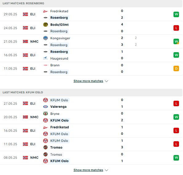Expand Show more matches under Rosenborg
Viewport: 183px width, 175px height.
pos(88,81)
